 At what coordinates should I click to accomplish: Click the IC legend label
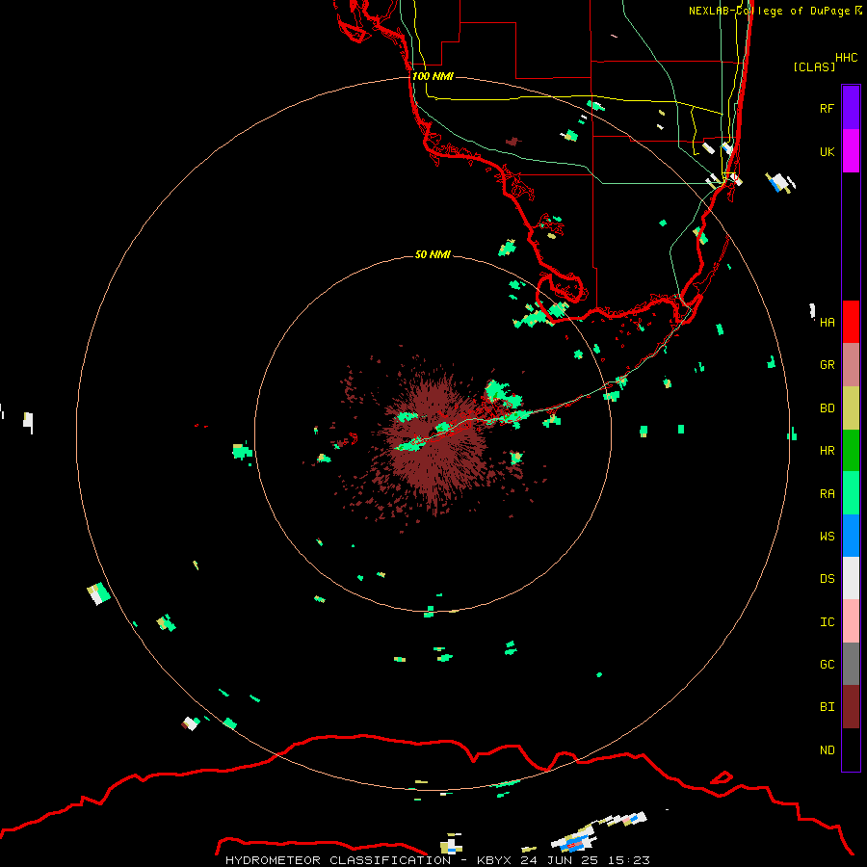tap(827, 621)
